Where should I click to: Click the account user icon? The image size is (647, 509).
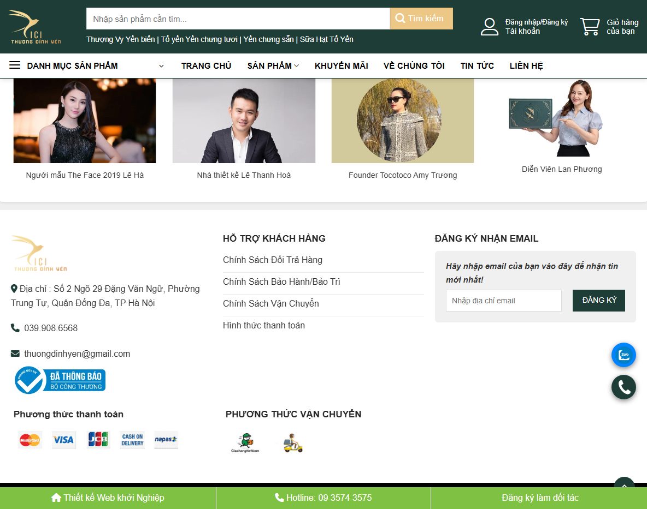point(490,26)
